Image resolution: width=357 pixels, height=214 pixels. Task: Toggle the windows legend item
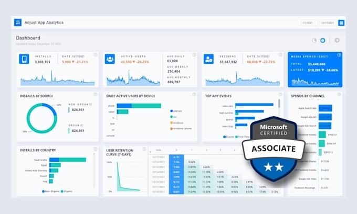pos(177,123)
